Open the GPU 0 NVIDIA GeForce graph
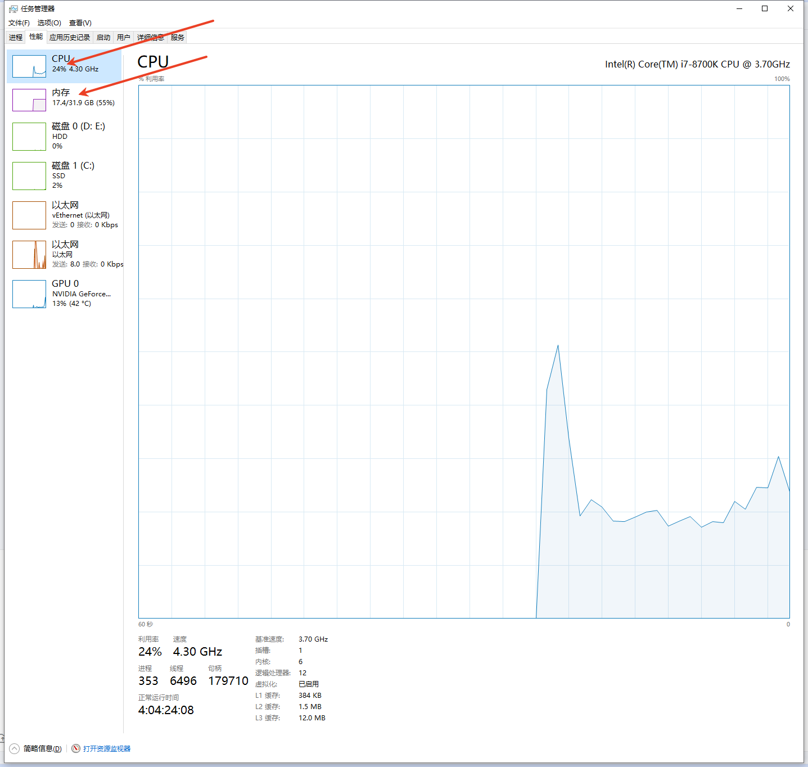808x767 pixels. pos(29,294)
